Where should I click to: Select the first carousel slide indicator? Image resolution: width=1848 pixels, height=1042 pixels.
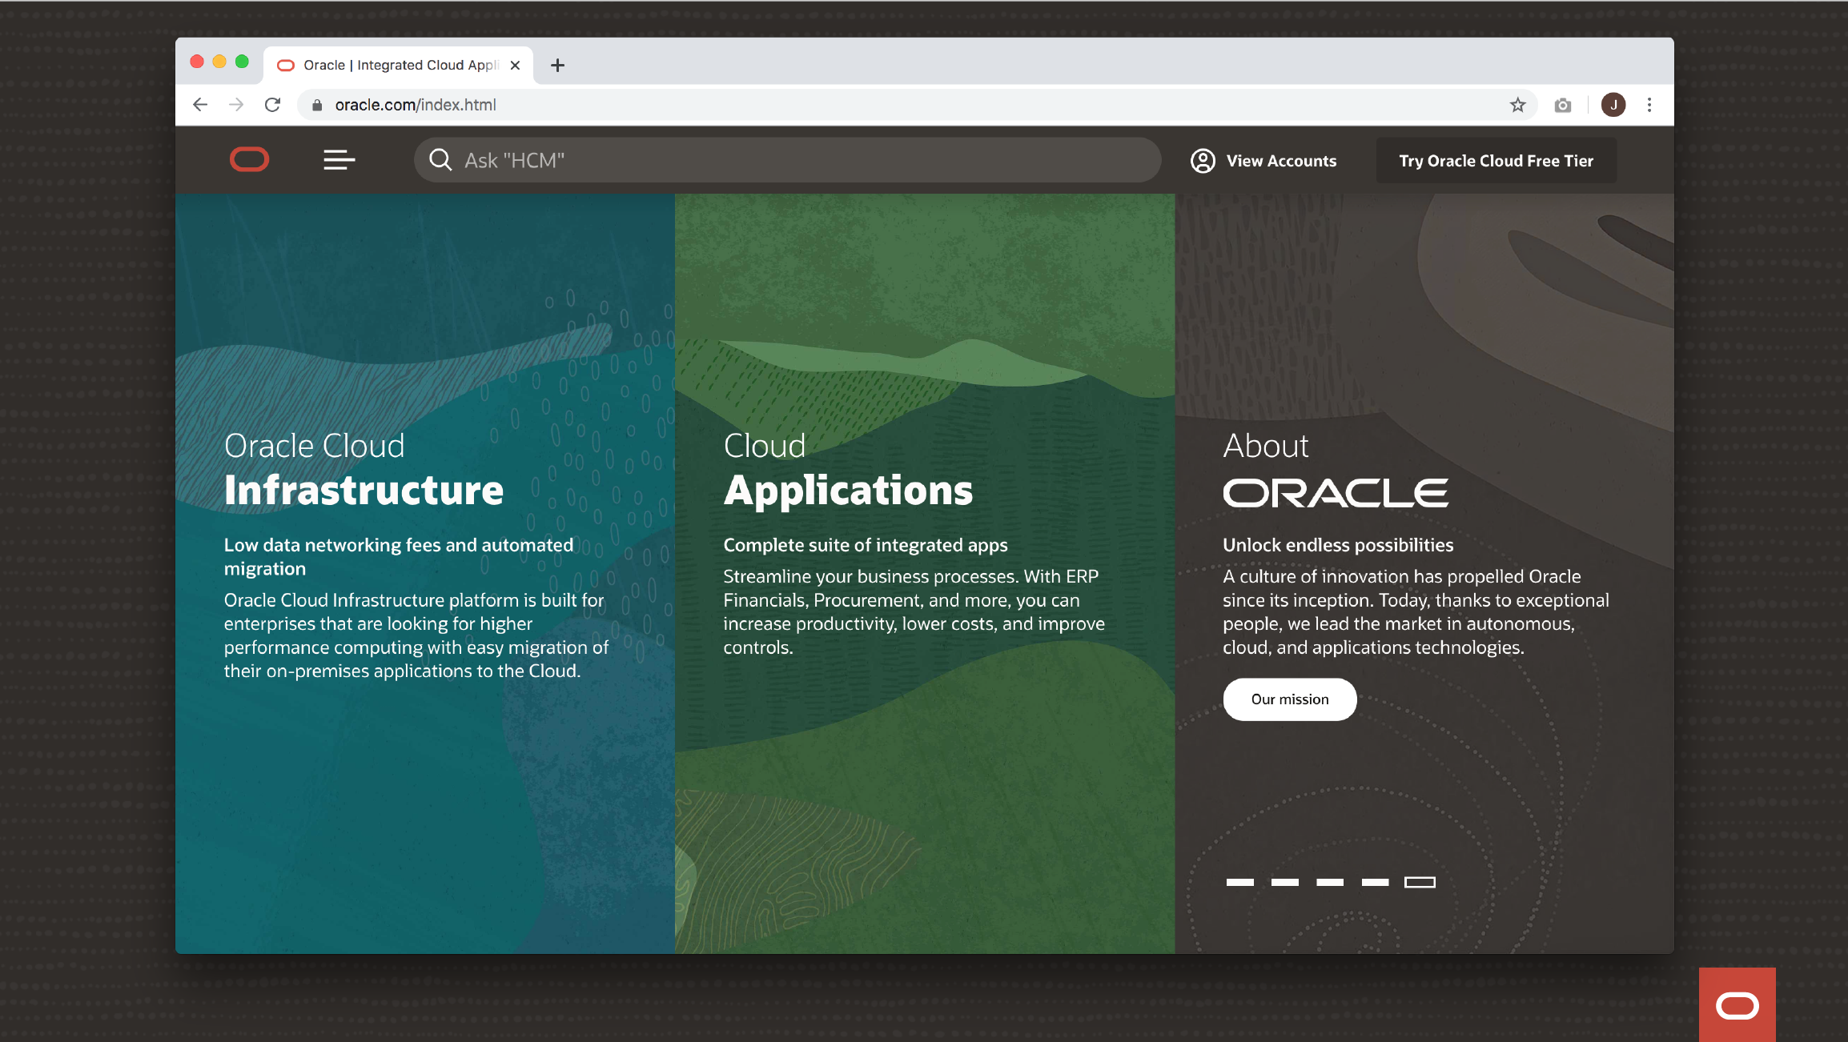pyautogui.click(x=1239, y=882)
